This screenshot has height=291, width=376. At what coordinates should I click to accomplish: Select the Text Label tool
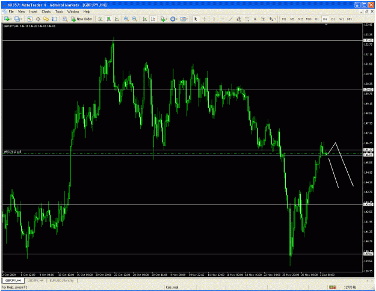pos(263,19)
